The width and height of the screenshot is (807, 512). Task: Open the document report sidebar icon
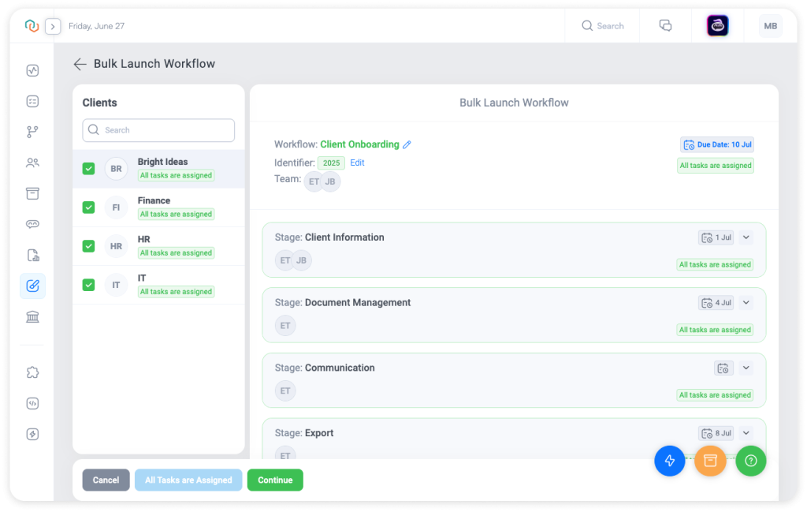pos(32,255)
